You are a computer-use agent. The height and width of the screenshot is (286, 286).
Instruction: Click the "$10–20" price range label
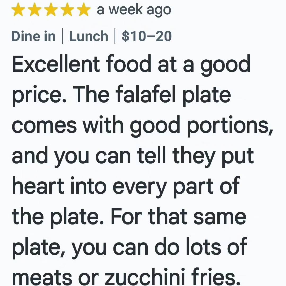pyautogui.click(x=147, y=36)
